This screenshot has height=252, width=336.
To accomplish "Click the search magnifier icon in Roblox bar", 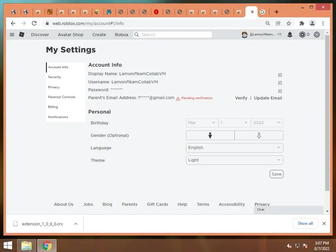I will (x=136, y=34).
